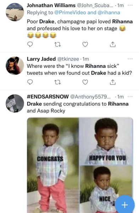The image size is (139, 213).
Task: Open more options for Larry Jaded's tweet
Action: 130,59
